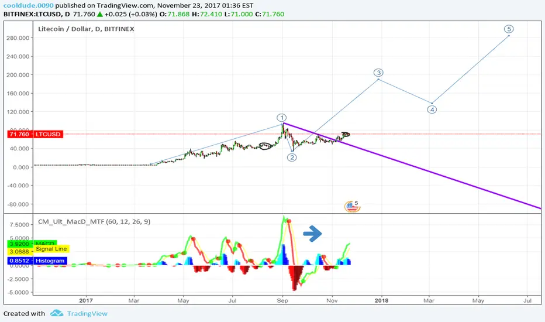Select the Elliott wave point 3 marker

tap(378, 73)
